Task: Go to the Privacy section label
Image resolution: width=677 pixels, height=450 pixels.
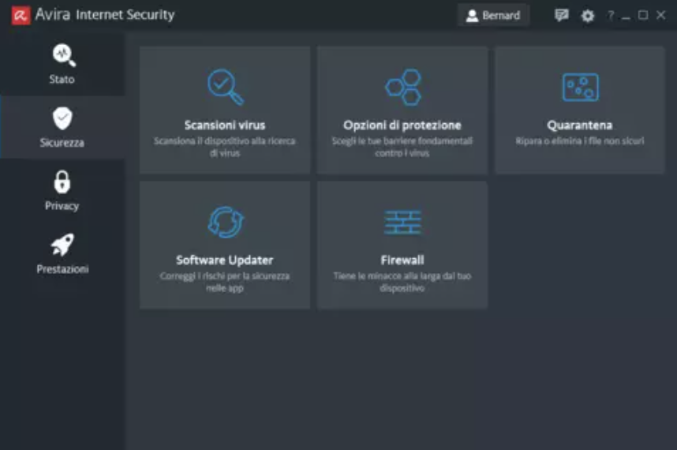Action: point(62,206)
